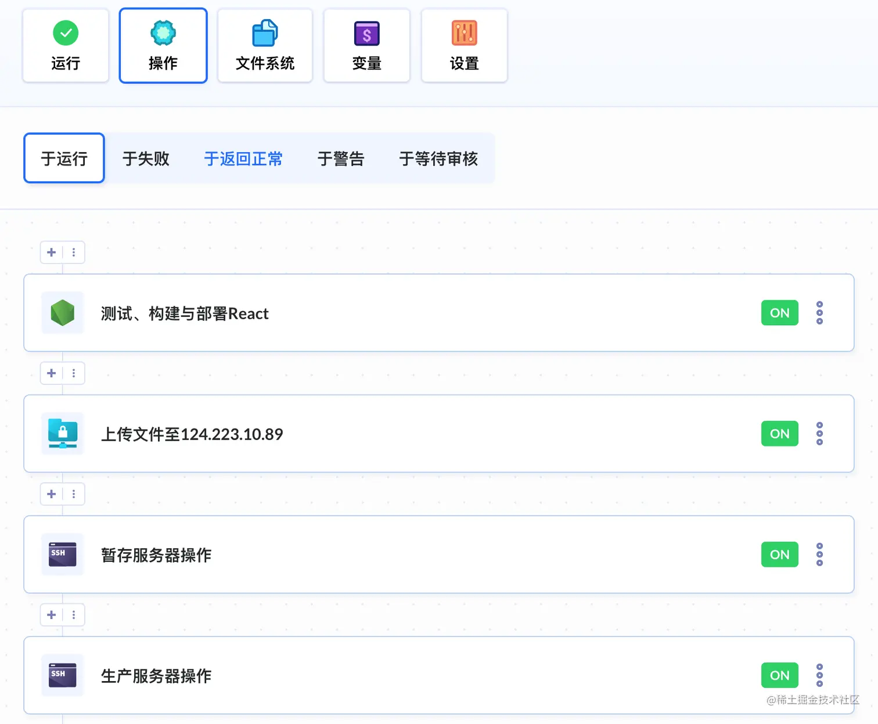The image size is (878, 724).
Task: Open the 上传文件至124.223.10.89 action
Action: click(x=438, y=434)
